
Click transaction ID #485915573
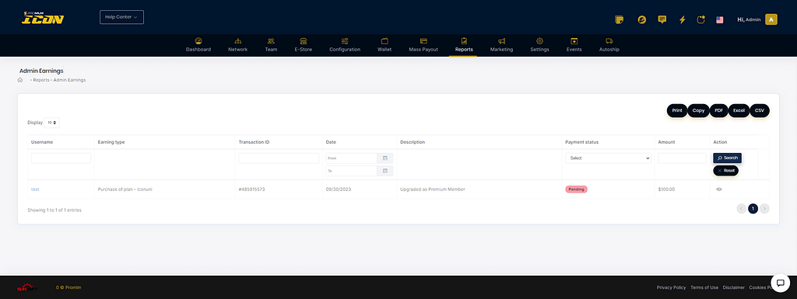(x=252, y=189)
